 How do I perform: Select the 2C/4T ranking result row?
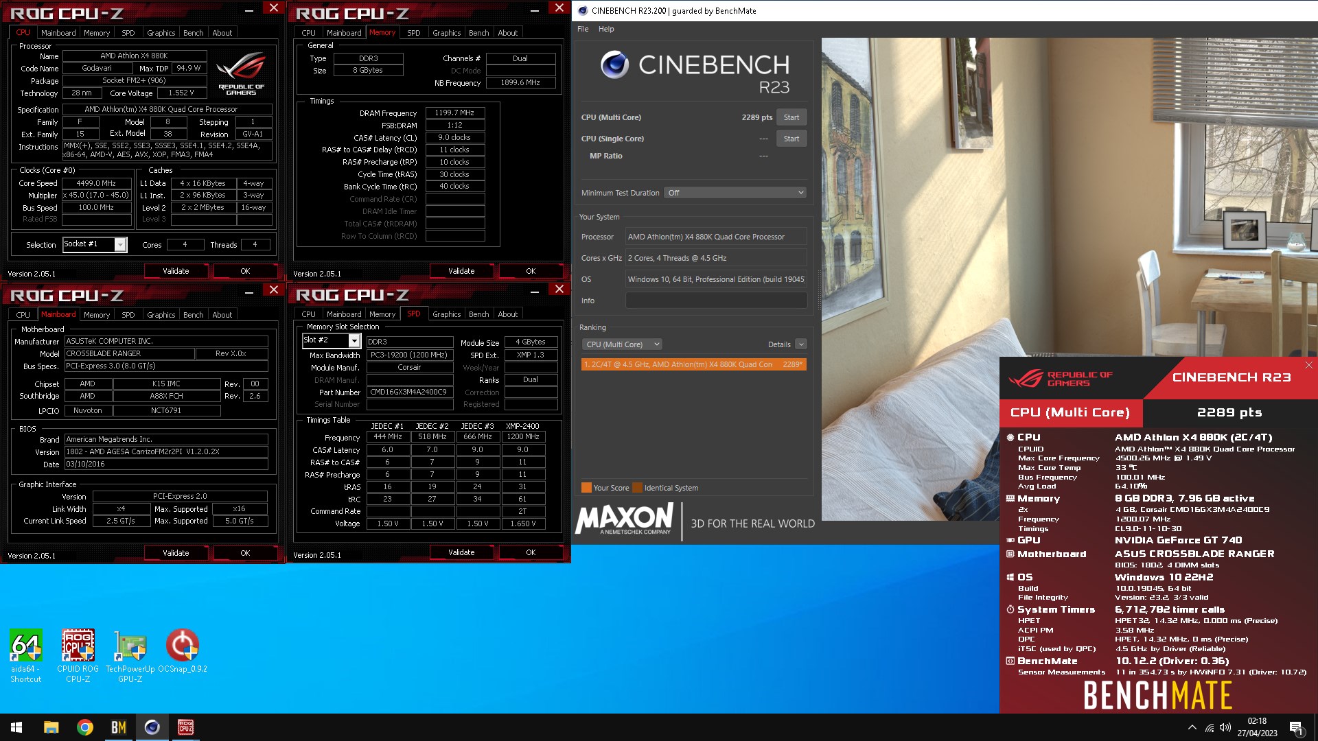click(693, 364)
